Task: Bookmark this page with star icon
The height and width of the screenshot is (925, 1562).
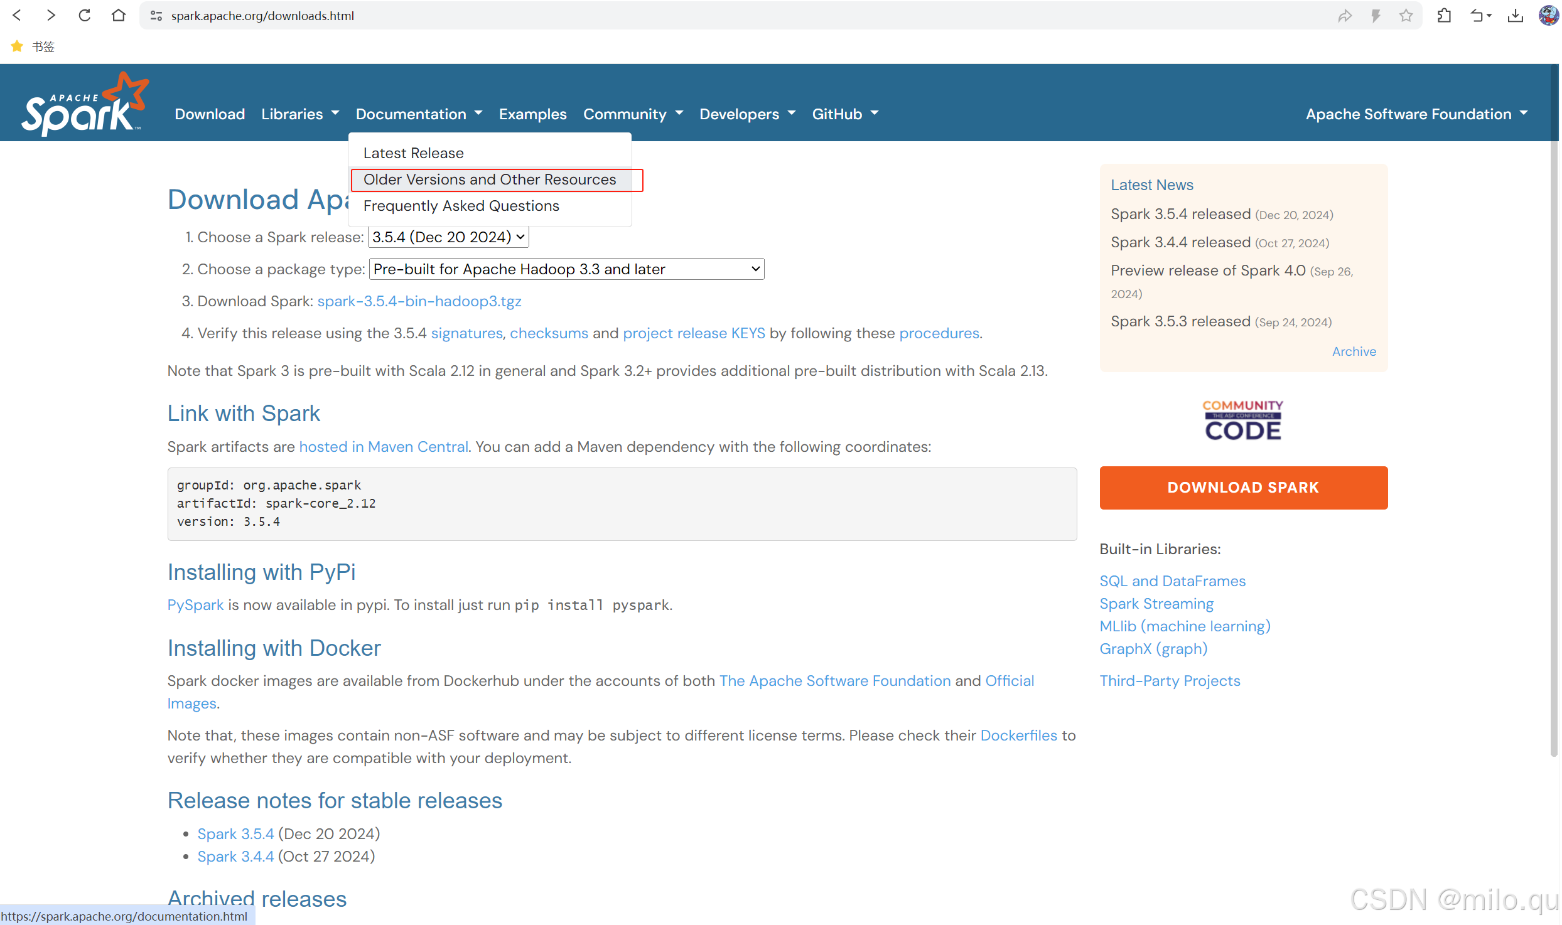Action: tap(1406, 16)
